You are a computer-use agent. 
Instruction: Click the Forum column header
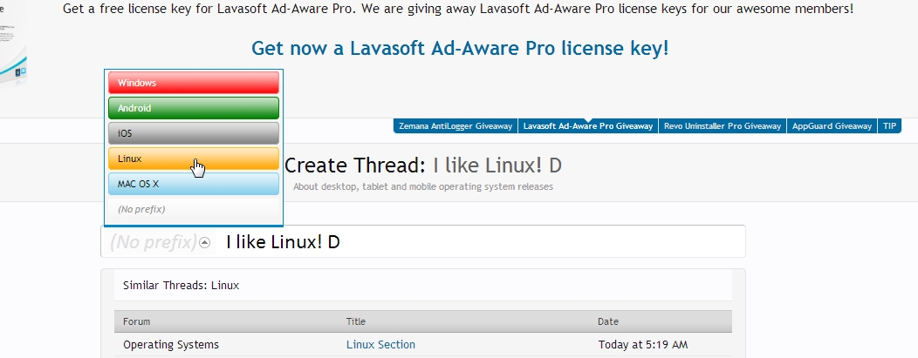pyautogui.click(x=136, y=321)
